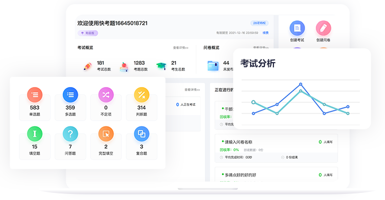Click the blue folder icon in 问卷概览
Screen dimensions: 385x200
tap(213, 66)
